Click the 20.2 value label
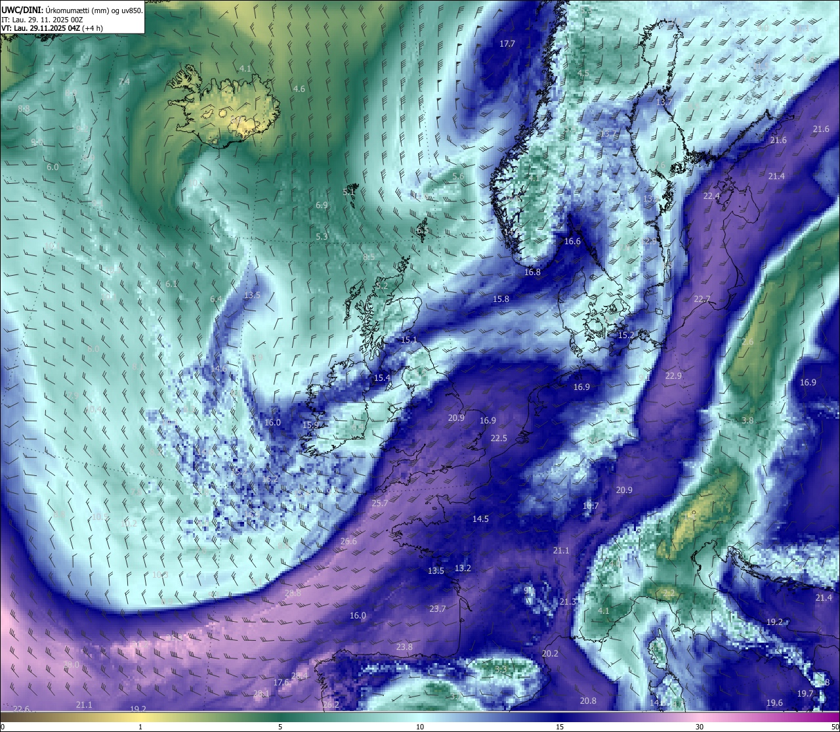 coord(550,654)
